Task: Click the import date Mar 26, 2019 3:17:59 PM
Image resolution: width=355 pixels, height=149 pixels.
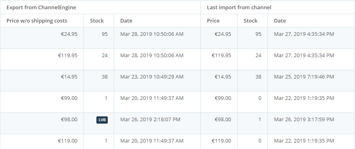Action: 304,119
